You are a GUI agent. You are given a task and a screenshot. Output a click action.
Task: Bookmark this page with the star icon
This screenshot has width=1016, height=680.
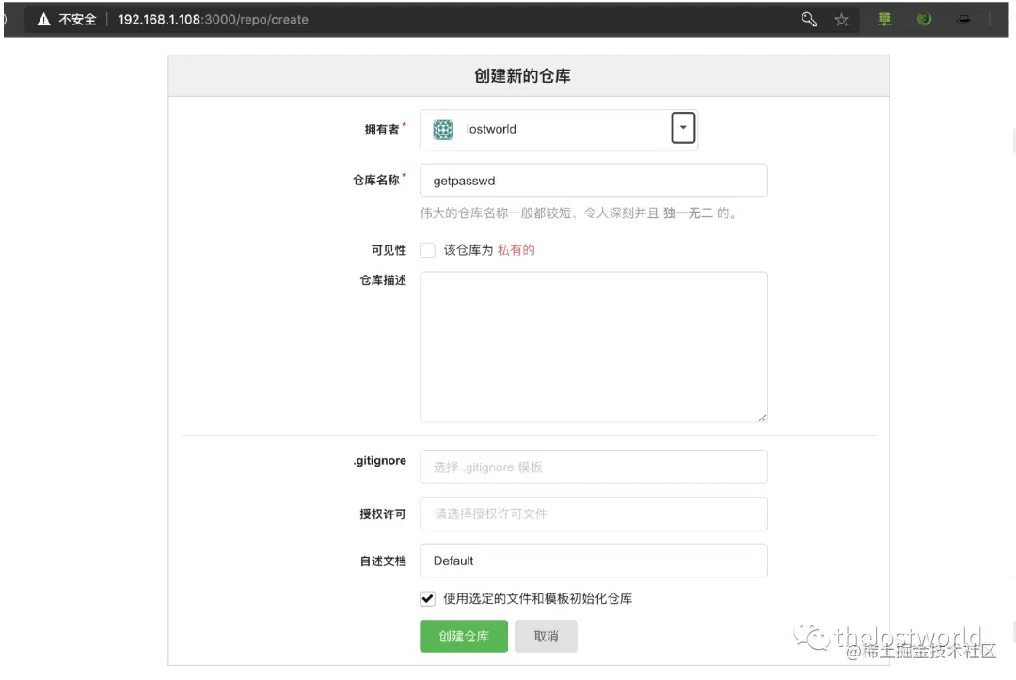point(842,19)
